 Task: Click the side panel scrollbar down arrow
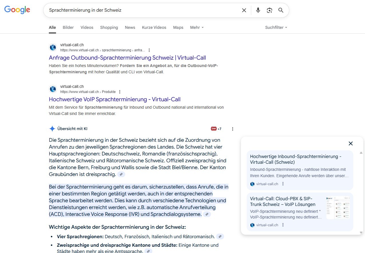tap(361, 232)
